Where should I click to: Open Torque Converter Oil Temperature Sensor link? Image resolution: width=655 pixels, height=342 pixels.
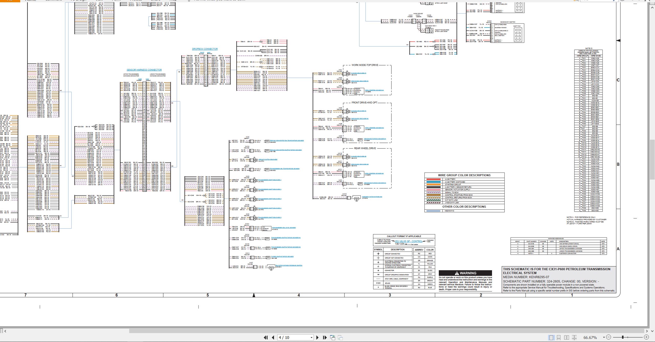tap(287, 140)
